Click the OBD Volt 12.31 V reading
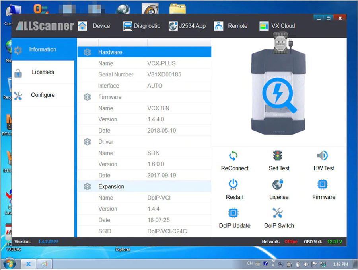358x270 pixels. coord(335,242)
